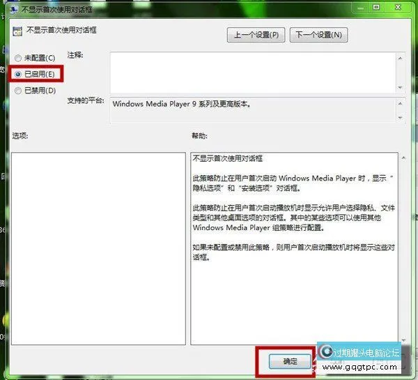
Task: Go to 下一个设置(N)
Action: point(318,34)
